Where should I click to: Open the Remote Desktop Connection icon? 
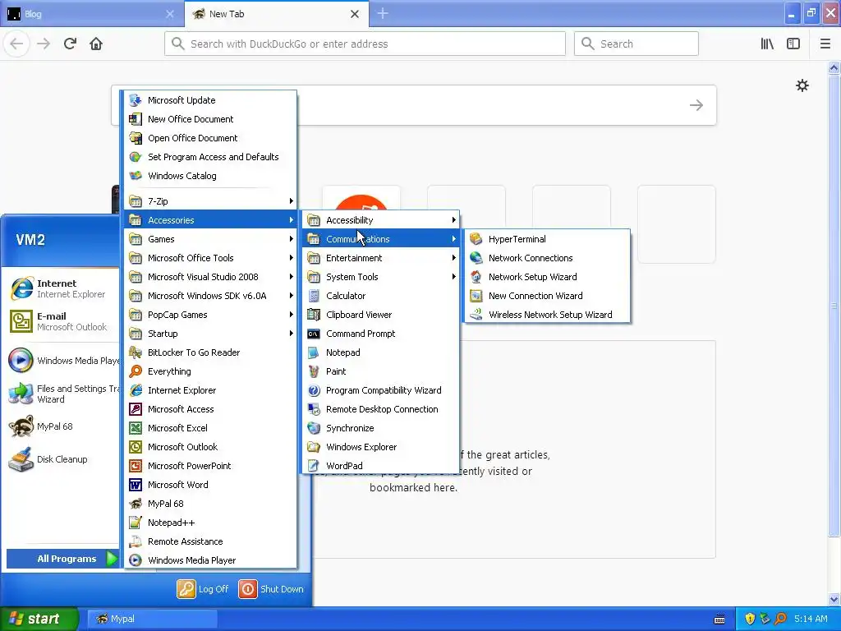314,409
